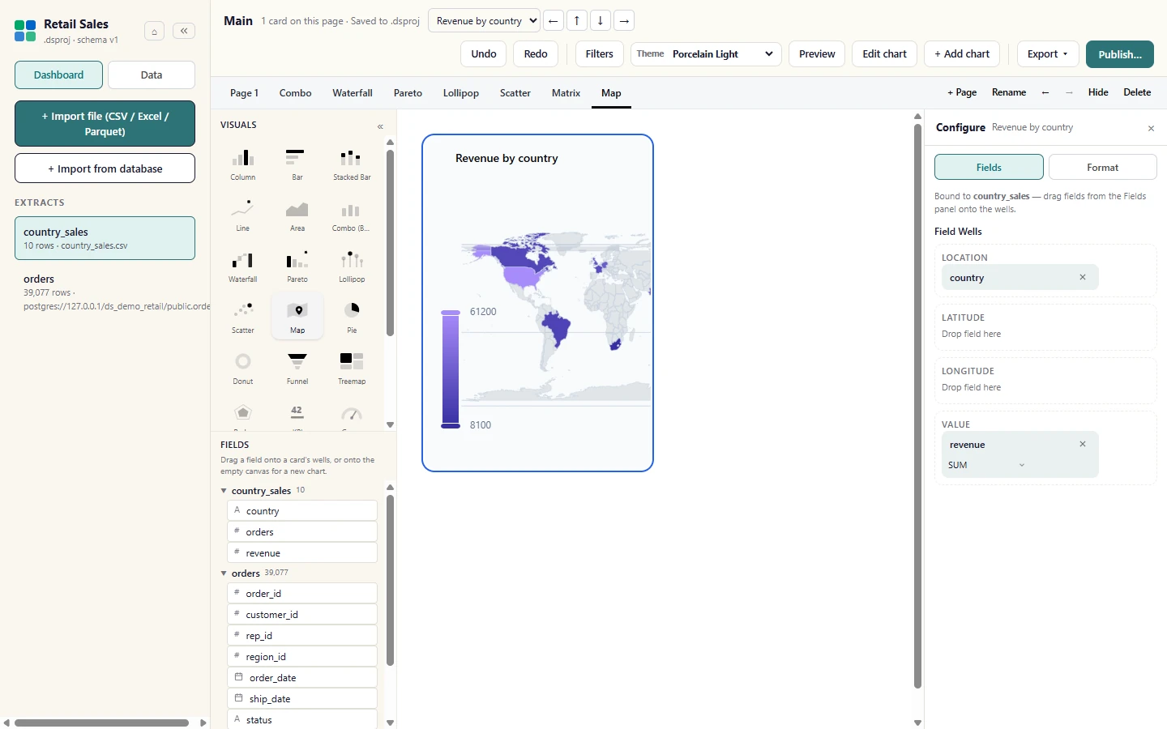Viewport: 1167px width, 729px height.
Task: Open the Theme dropdown
Action: point(706,54)
